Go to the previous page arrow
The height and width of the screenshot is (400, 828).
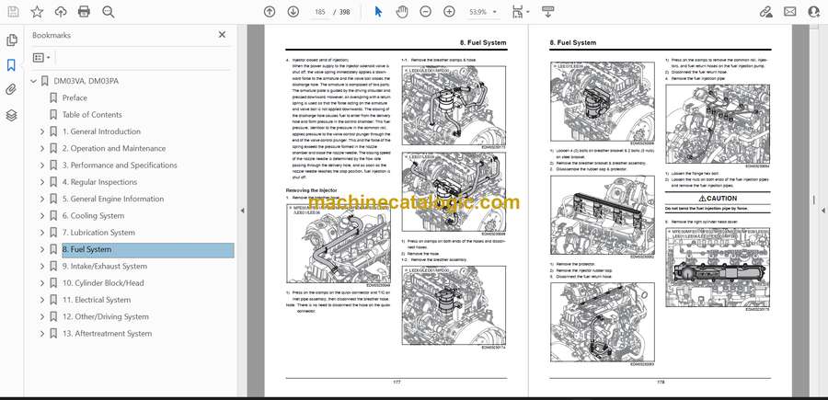click(x=270, y=12)
